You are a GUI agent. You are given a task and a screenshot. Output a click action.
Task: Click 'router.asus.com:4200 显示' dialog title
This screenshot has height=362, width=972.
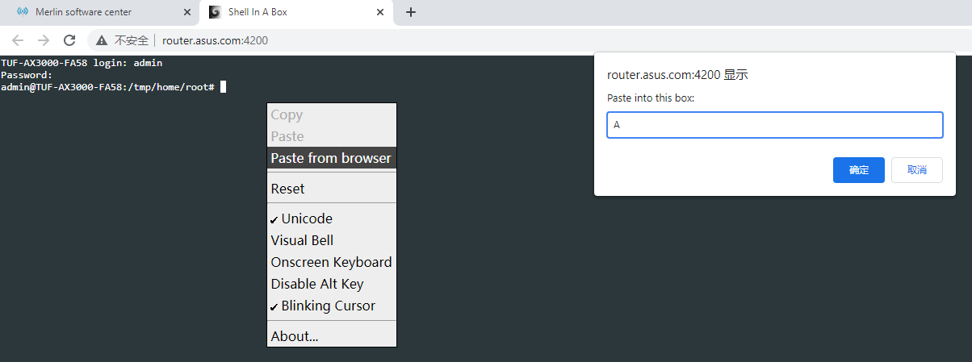pos(677,75)
